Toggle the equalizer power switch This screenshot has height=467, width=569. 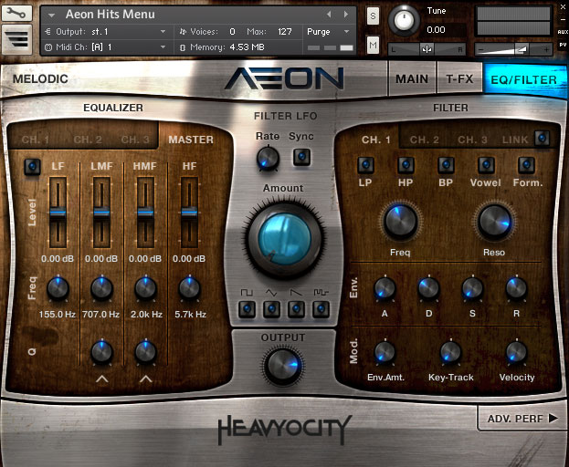(x=32, y=166)
